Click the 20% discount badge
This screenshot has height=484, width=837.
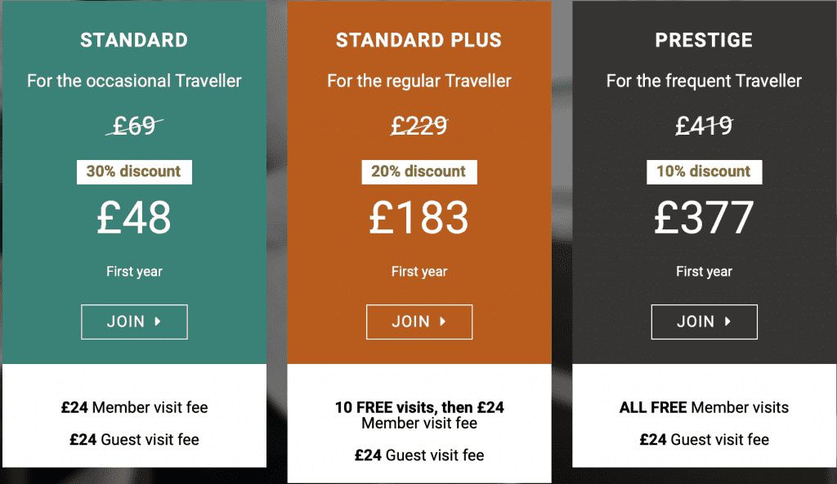[418, 171]
